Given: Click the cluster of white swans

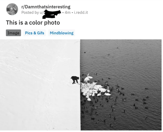Looking at the screenshot, I should click(x=92, y=89).
